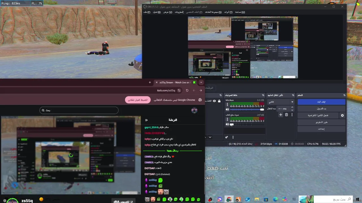This screenshot has height=203, width=362.
Task: Open File Explorer from the taskbar
Action: point(257,199)
